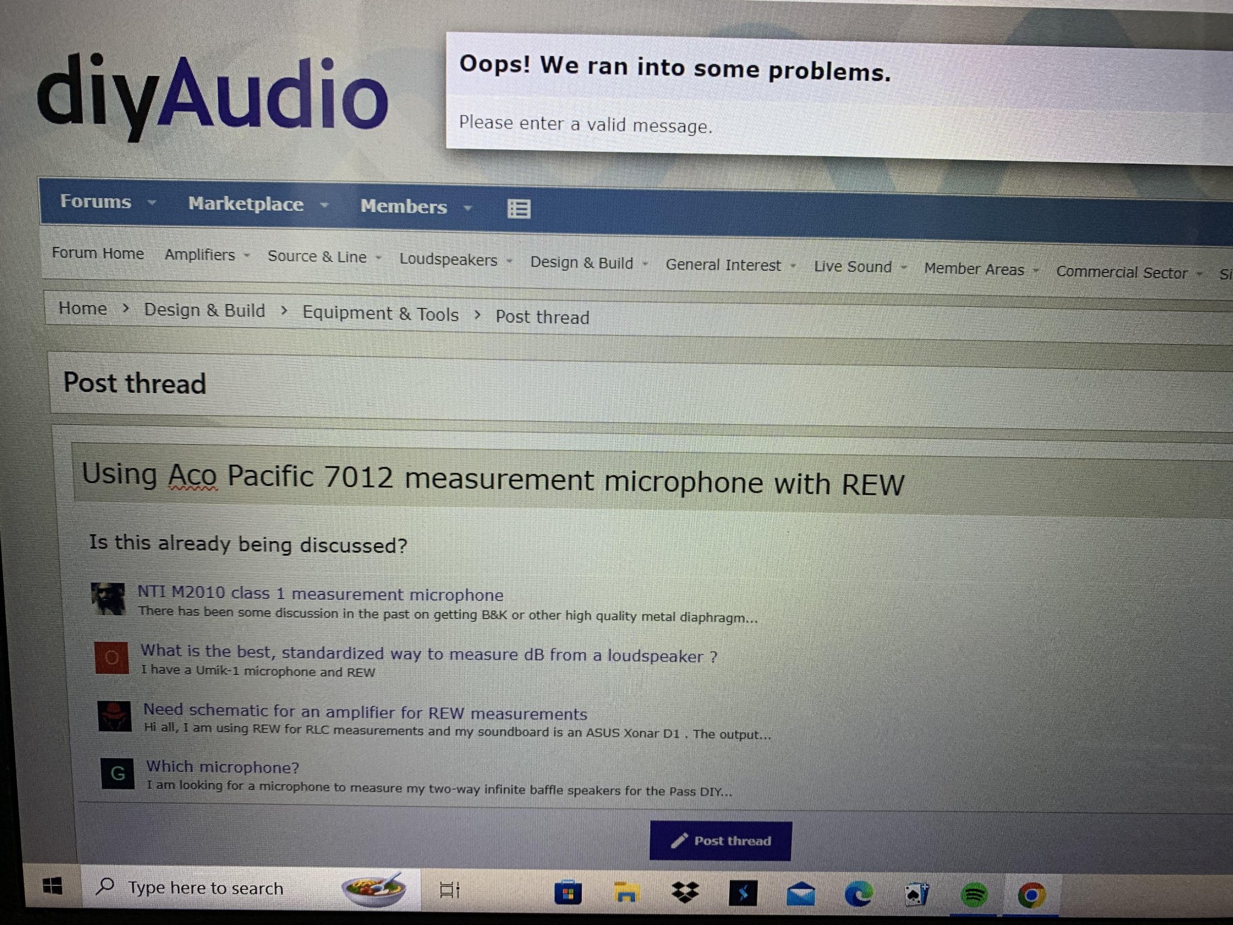Open the list icon in the blue nav bar
1233x925 pixels.
(x=518, y=209)
